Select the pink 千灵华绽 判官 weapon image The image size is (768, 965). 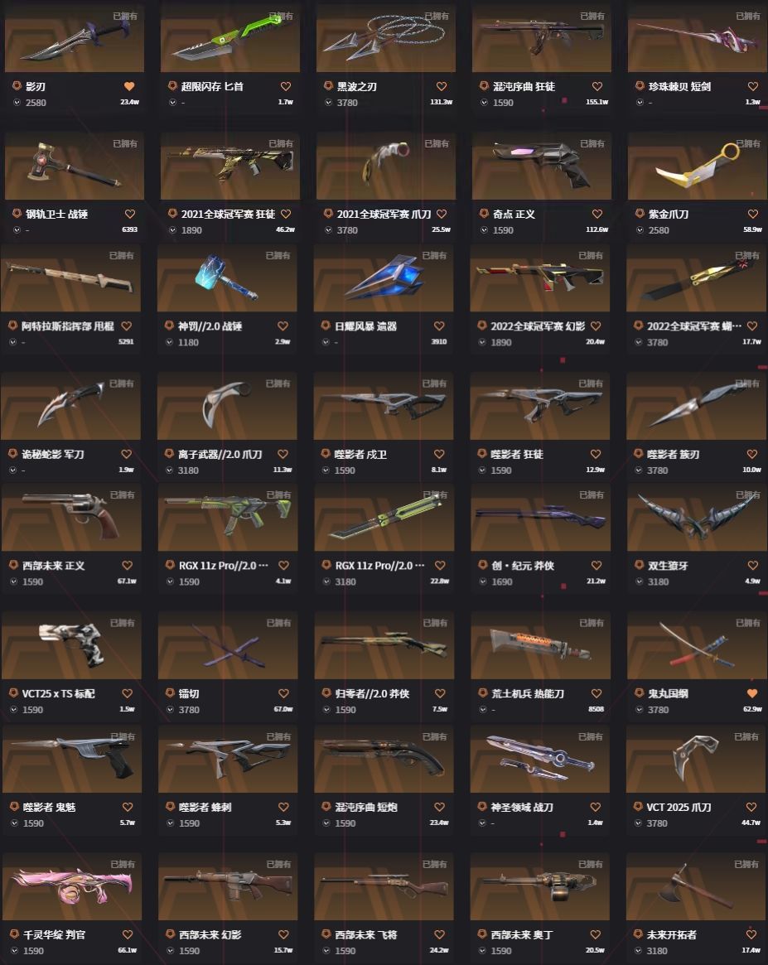click(x=72, y=887)
